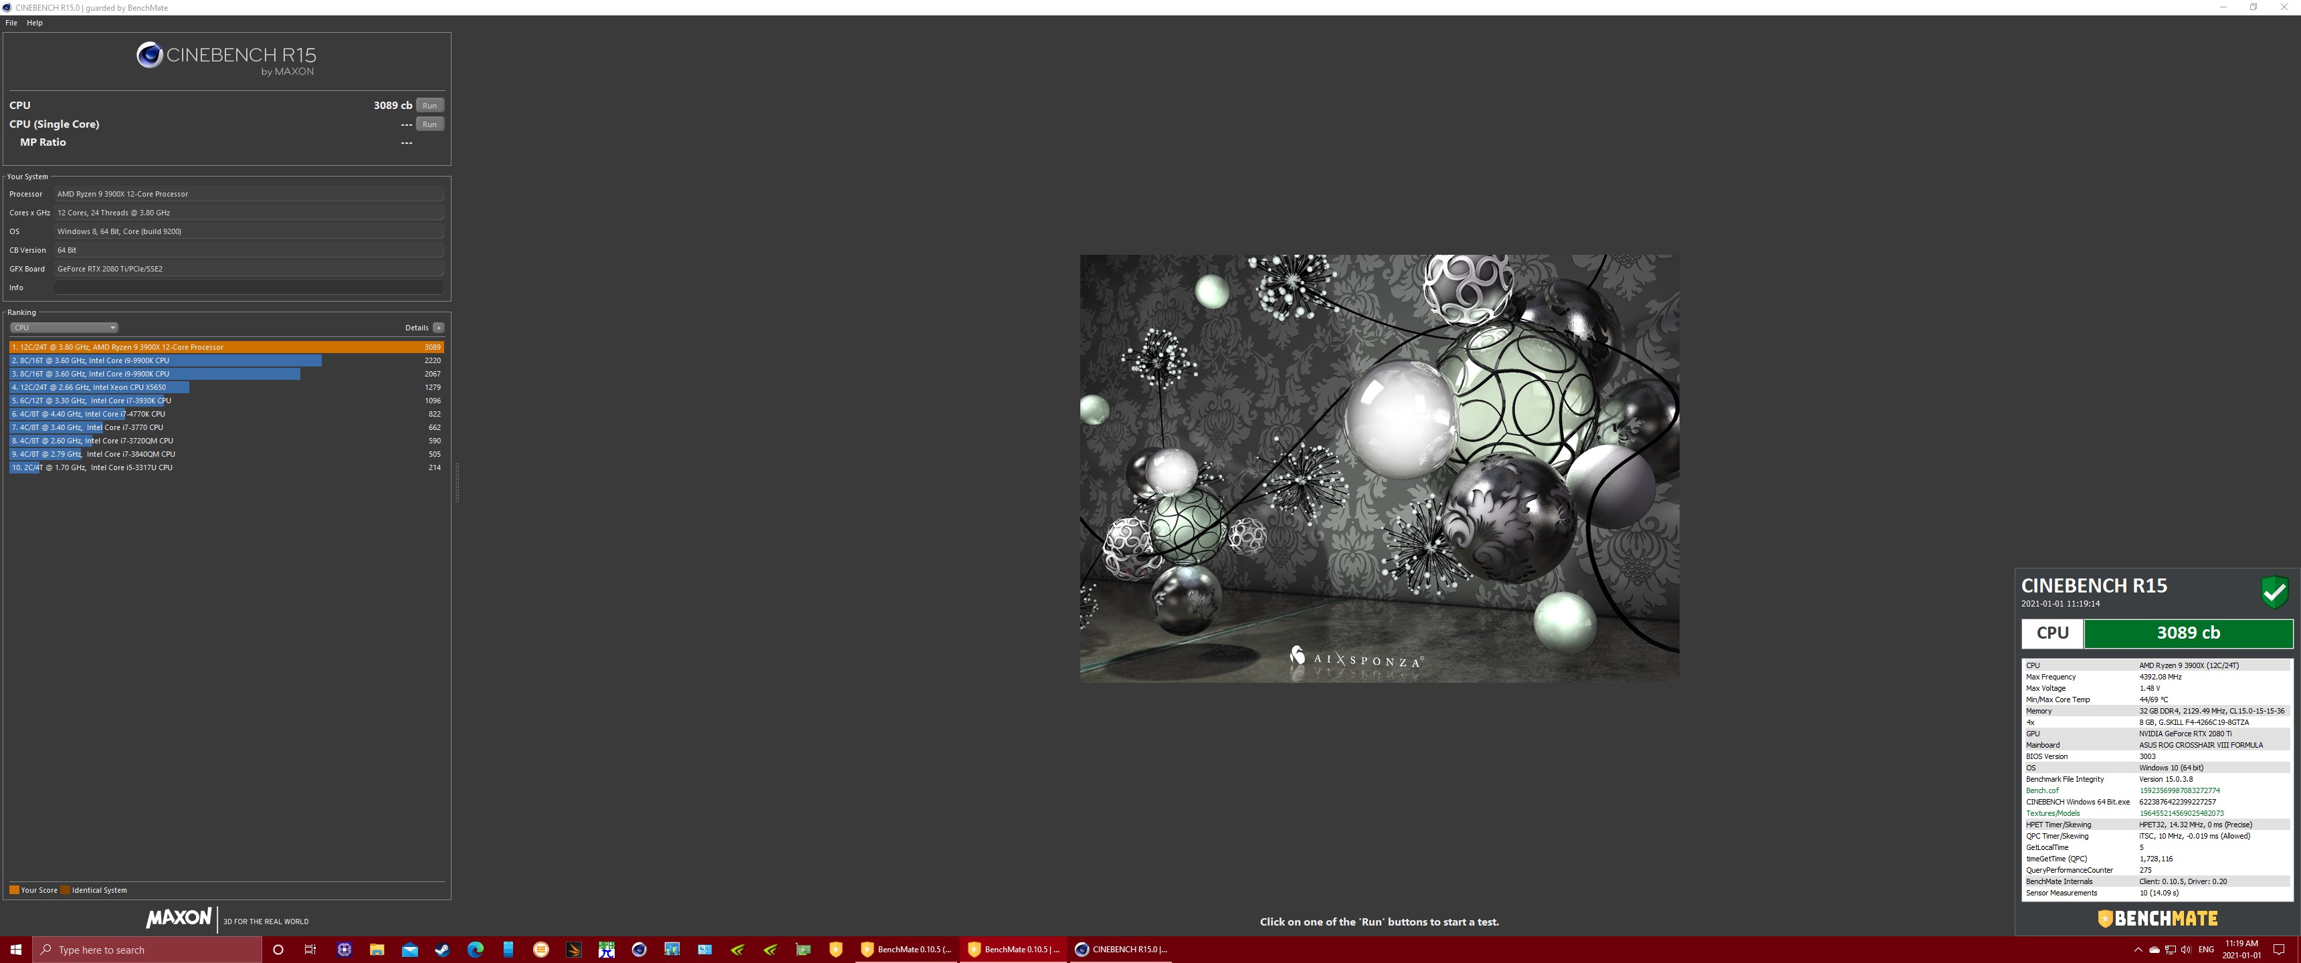Open the green graphics card taskbar icon
Viewport: 2301px width, 963px height.
coord(803,950)
